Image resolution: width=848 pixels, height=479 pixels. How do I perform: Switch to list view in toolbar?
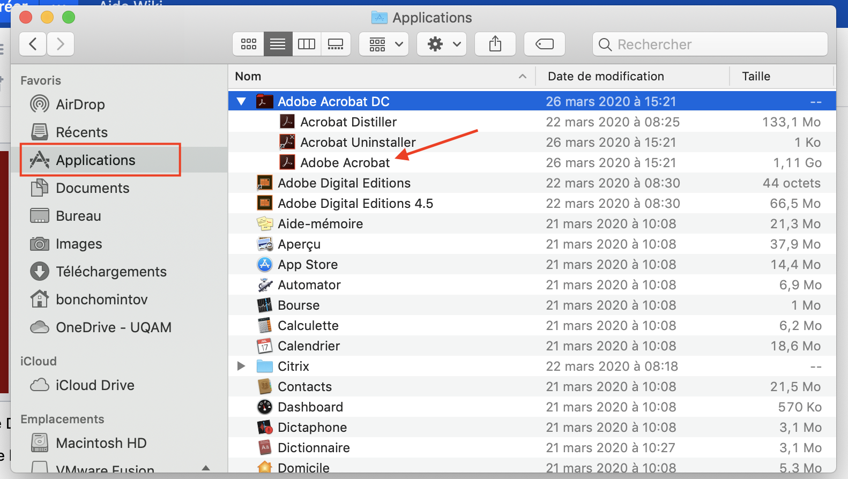click(278, 44)
